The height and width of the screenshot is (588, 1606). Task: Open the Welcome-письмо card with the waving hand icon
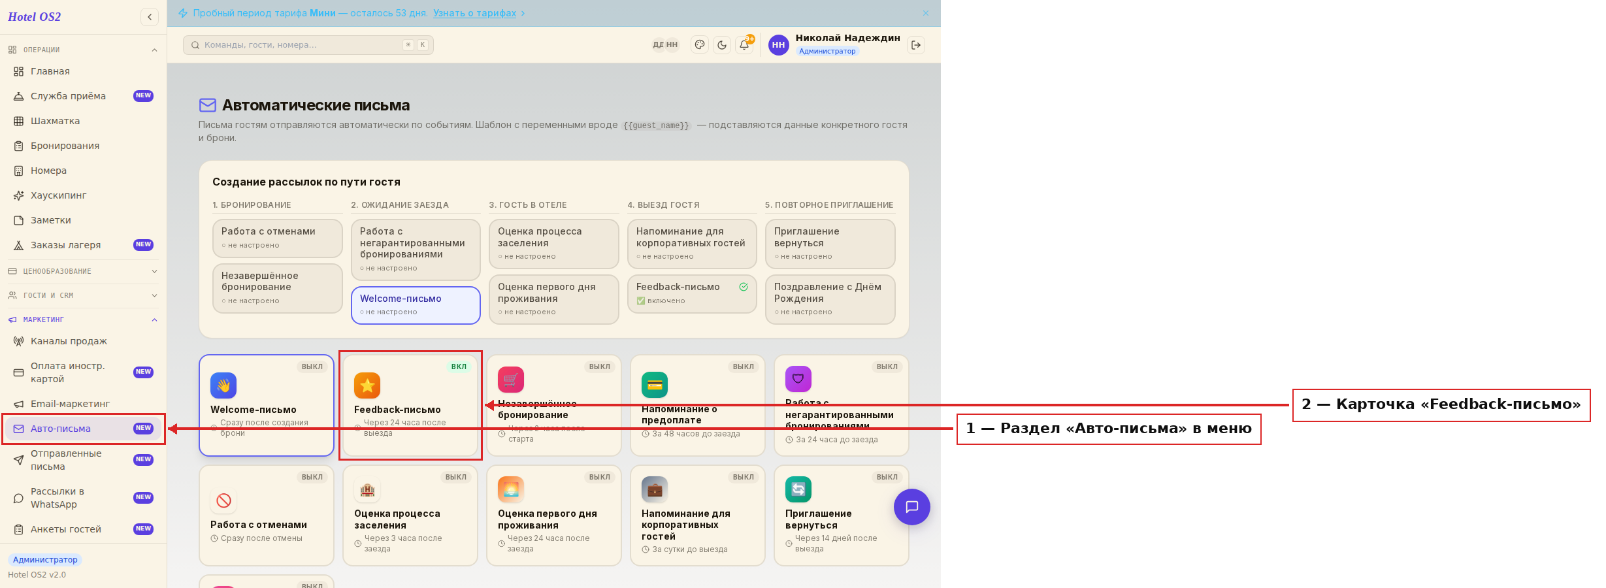point(267,405)
